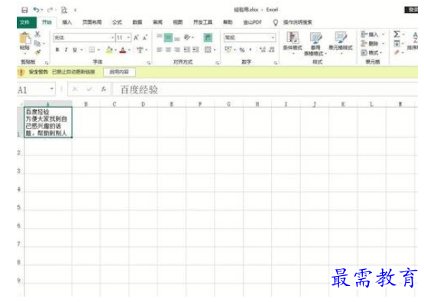This screenshot has height=302, width=424.
Task: Toggle Center alignment button
Action: [x=168, y=50]
